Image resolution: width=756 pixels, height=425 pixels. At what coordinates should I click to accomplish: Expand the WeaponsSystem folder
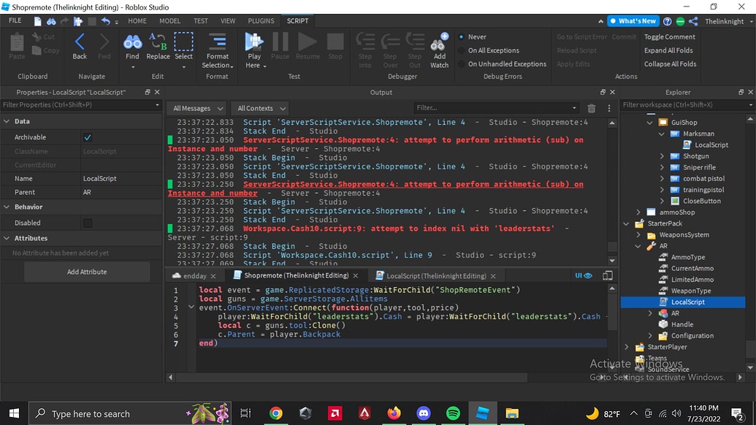[x=638, y=234]
